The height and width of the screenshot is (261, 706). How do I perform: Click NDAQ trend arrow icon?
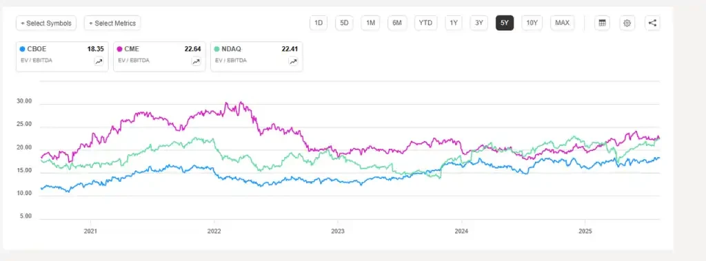point(293,62)
